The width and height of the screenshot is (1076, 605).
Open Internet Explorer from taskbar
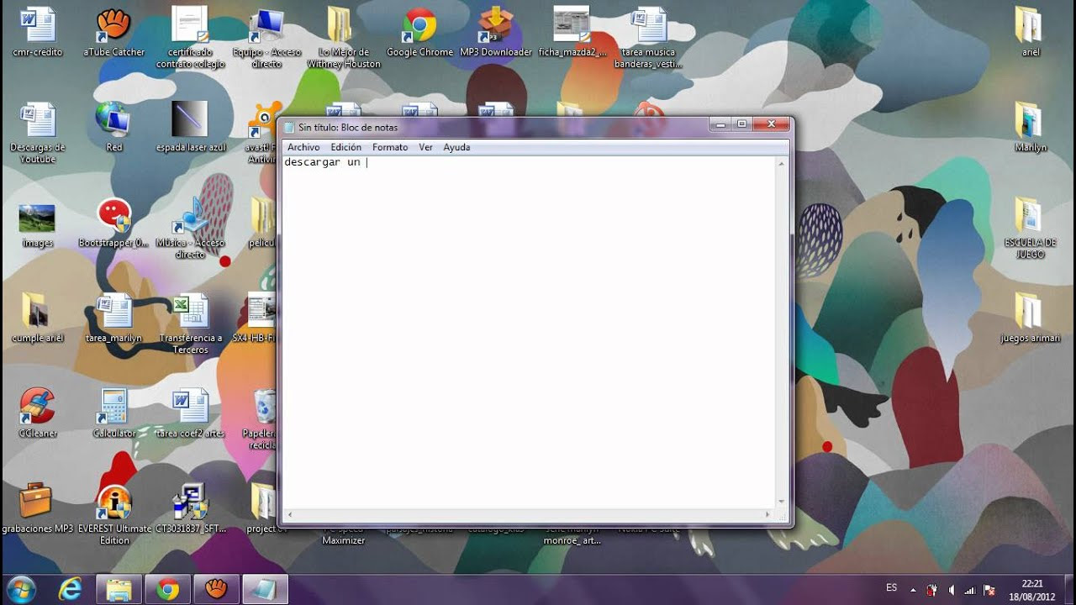pos(70,590)
